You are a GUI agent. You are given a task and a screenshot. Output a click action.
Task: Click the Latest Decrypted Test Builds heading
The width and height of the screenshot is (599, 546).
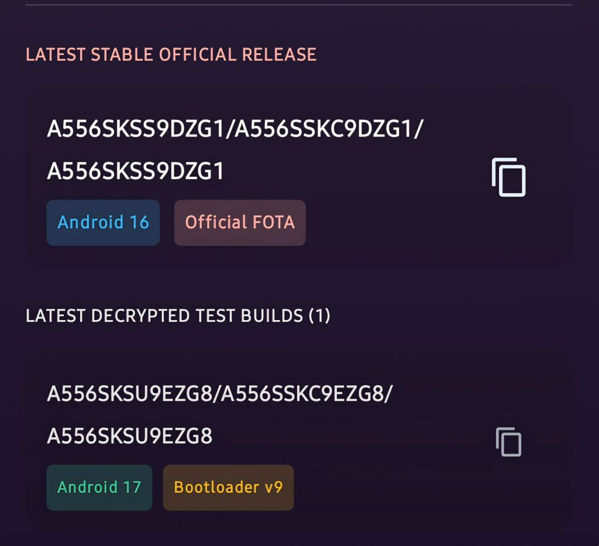point(178,316)
